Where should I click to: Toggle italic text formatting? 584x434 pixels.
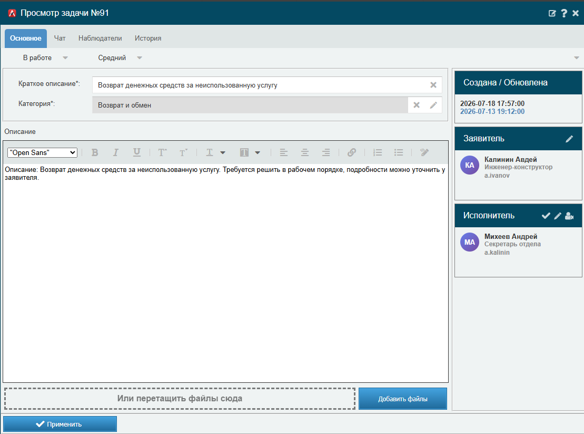(x=116, y=152)
